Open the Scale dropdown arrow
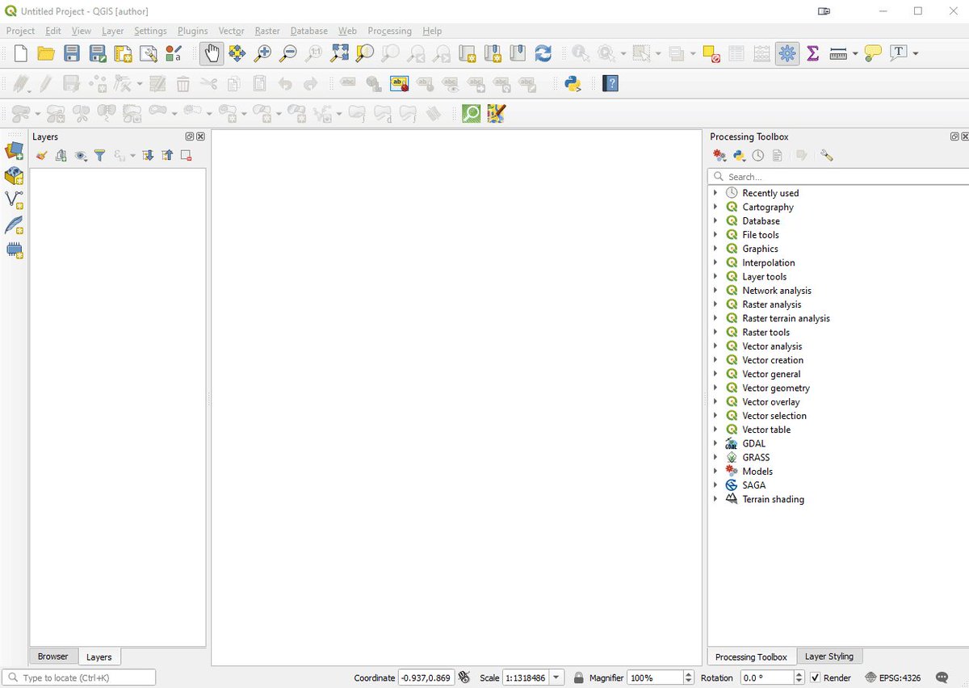This screenshot has height=688, width=969. 557,678
